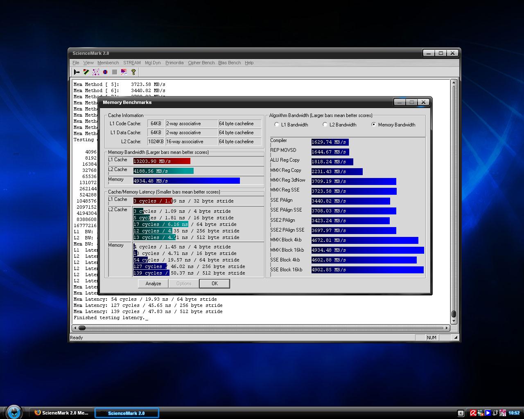This screenshot has height=419, width=524.
Task: Select the L1 Bandwidth radio button
Action: pyautogui.click(x=277, y=125)
